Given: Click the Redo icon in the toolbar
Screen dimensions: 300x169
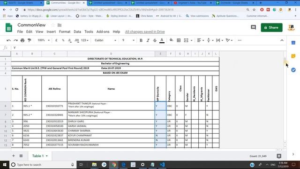Looking at the screenshot, I should pyautogui.click(x=15, y=40).
